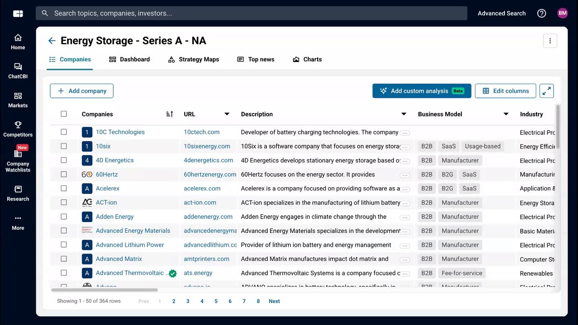
Task: Open the URL column dropdown arrow
Action: coord(227,114)
